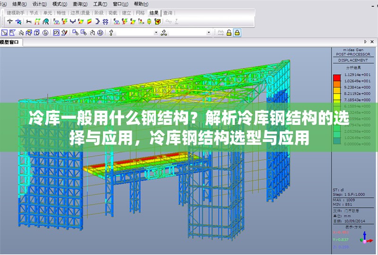Click the unlocked padlock icon
The image size is (378, 255).
[x=229, y=33]
